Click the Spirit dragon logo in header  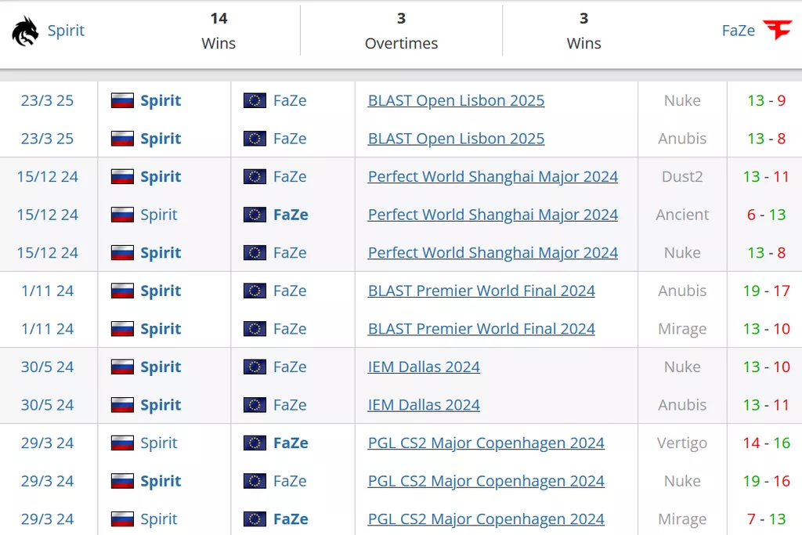(25, 31)
